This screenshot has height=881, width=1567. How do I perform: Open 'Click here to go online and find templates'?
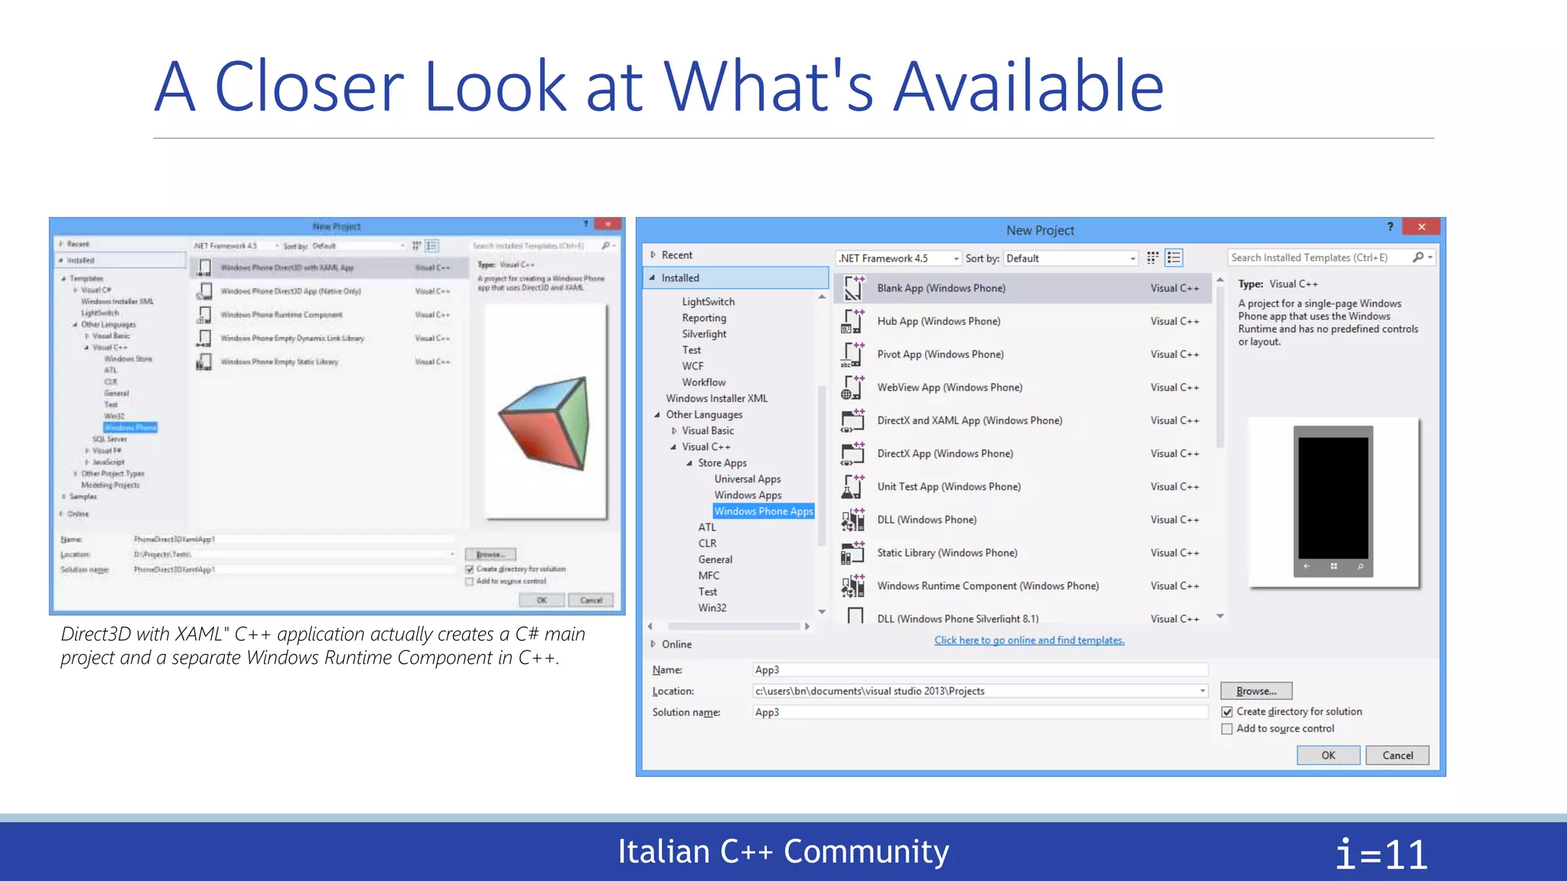point(1029,640)
